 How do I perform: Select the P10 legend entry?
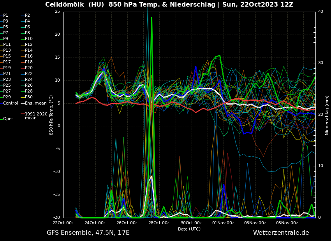click(x=29, y=39)
